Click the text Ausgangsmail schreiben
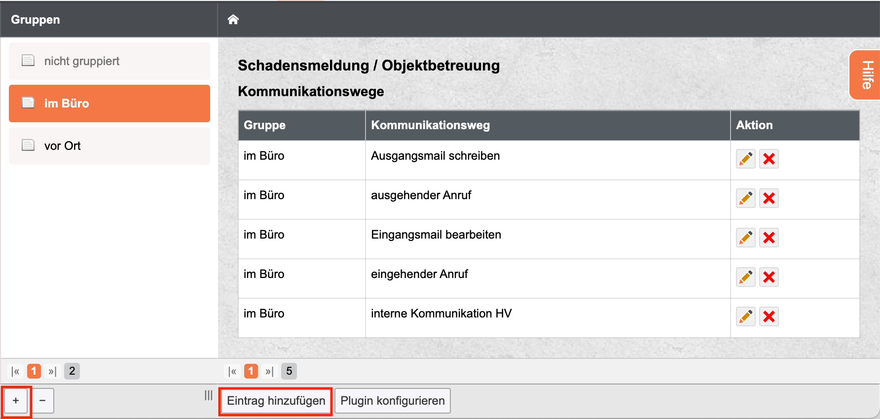The height and width of the screenshot is (419, 880). point(435,156)
